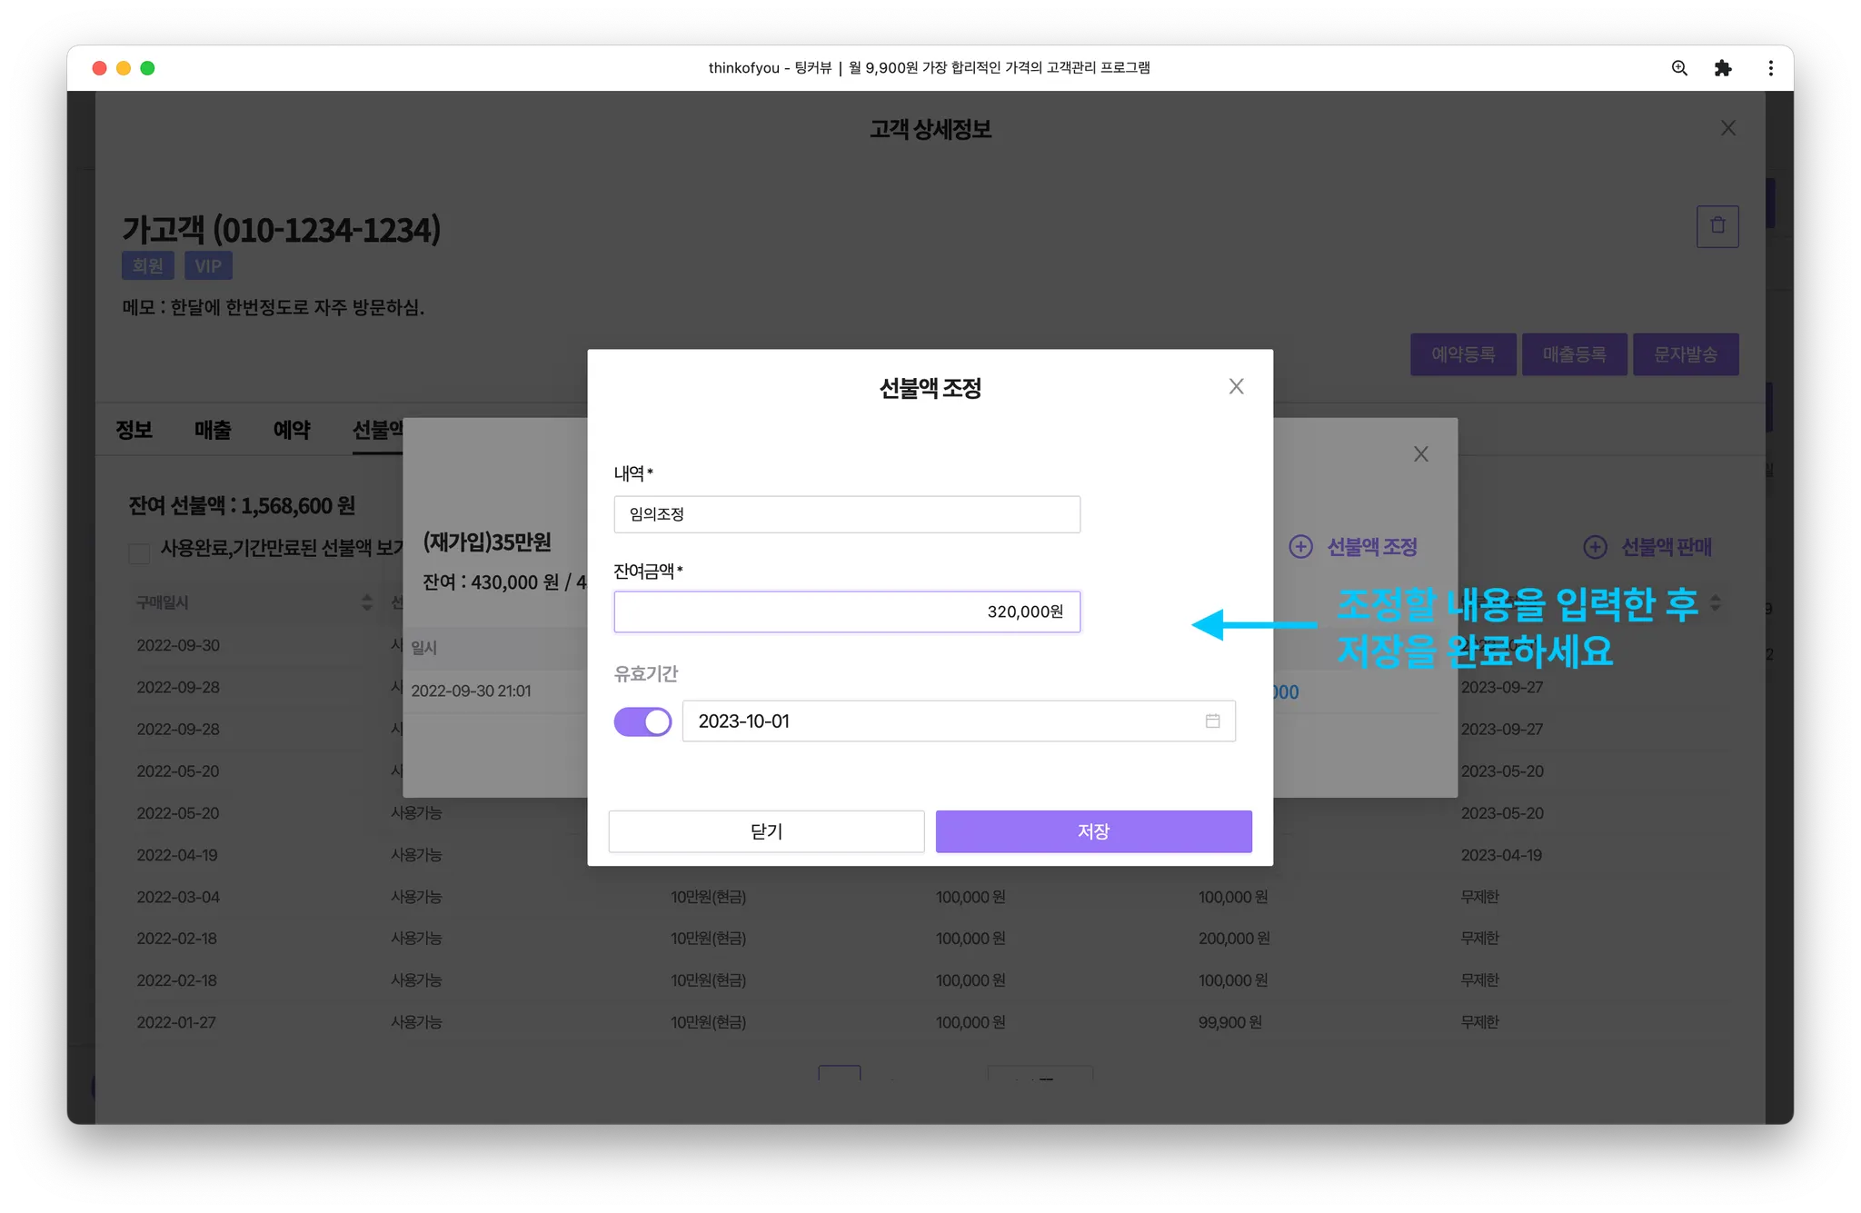Viewport: 1861px width, 1213px height.
Task: Close the 선불액 조정 dialog with X
Action: point(1236,387)
